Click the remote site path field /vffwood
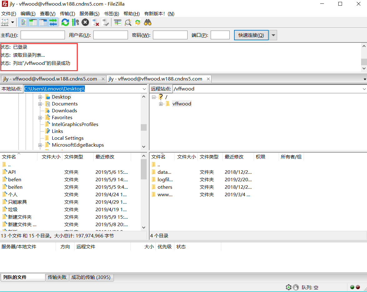The height and width of the screenshot is (292, 367). click(267, 89)
